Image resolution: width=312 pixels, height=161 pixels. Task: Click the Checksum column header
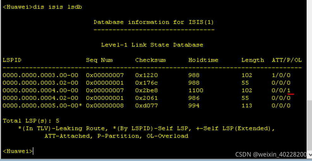click(150, 60)
